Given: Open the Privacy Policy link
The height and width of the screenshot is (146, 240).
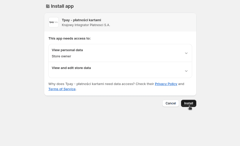Looking at the screenshot, I should coord(166,84).
